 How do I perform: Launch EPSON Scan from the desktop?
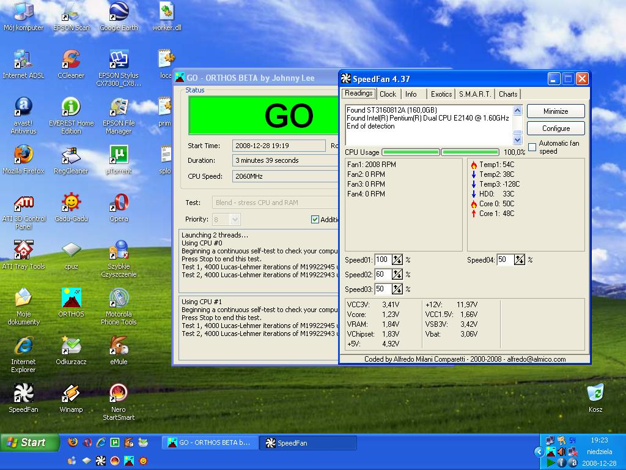pyautogui.click(x=71, y=16)
